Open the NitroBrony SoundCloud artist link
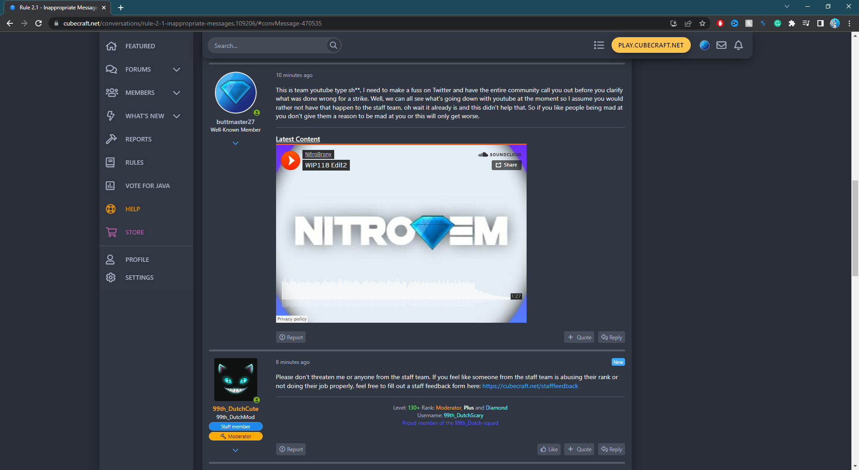 pyautogui.click(x=318, y=154)
